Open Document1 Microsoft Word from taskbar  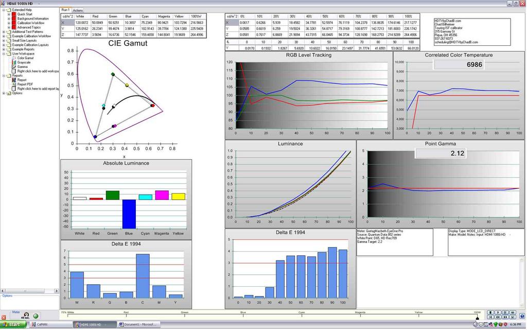(x=137, y=325)
